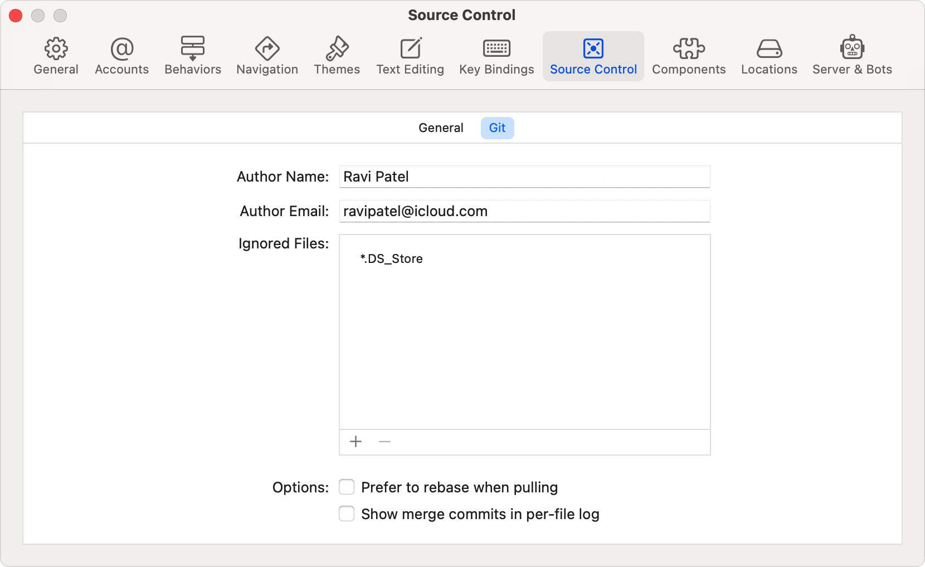925x567 pixels.
Task: Enable Prefer to rebase when pulling
Action: (347, 487)
